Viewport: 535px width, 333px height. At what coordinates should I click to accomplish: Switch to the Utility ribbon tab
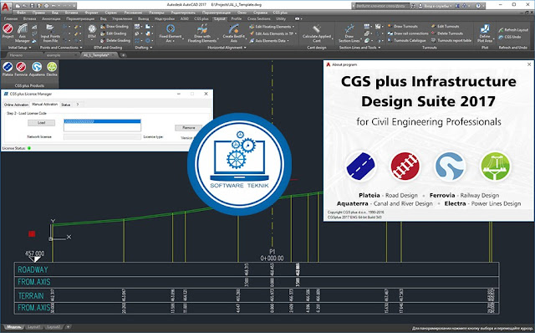point(281,18)
